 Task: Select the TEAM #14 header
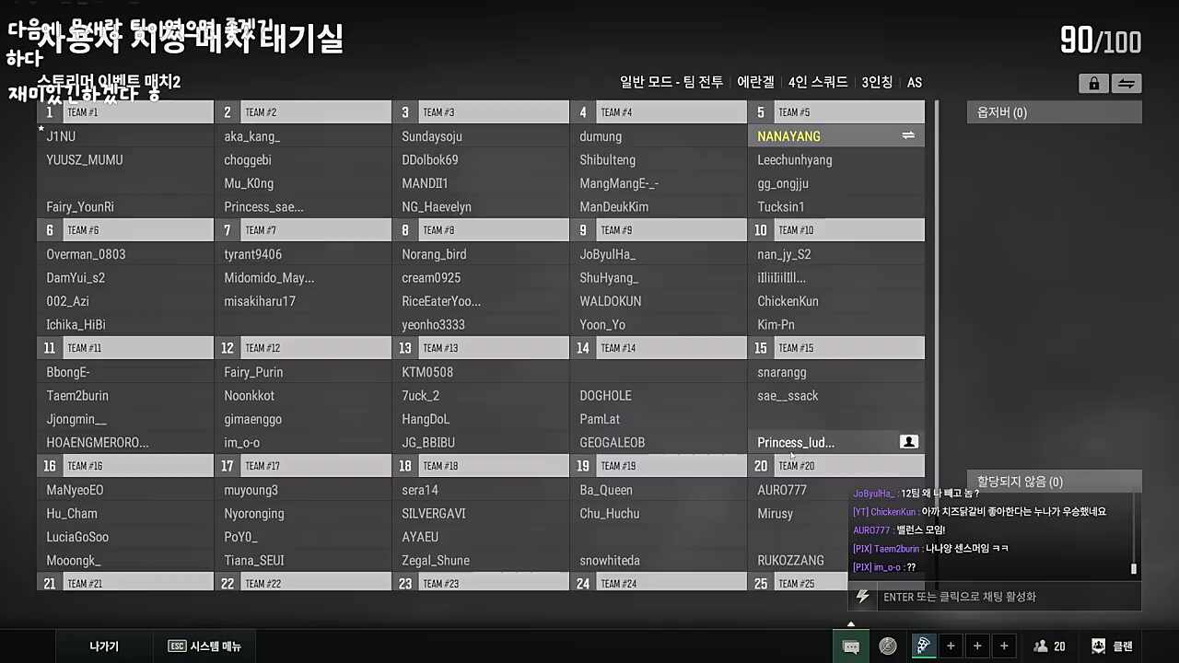point(658,348)
